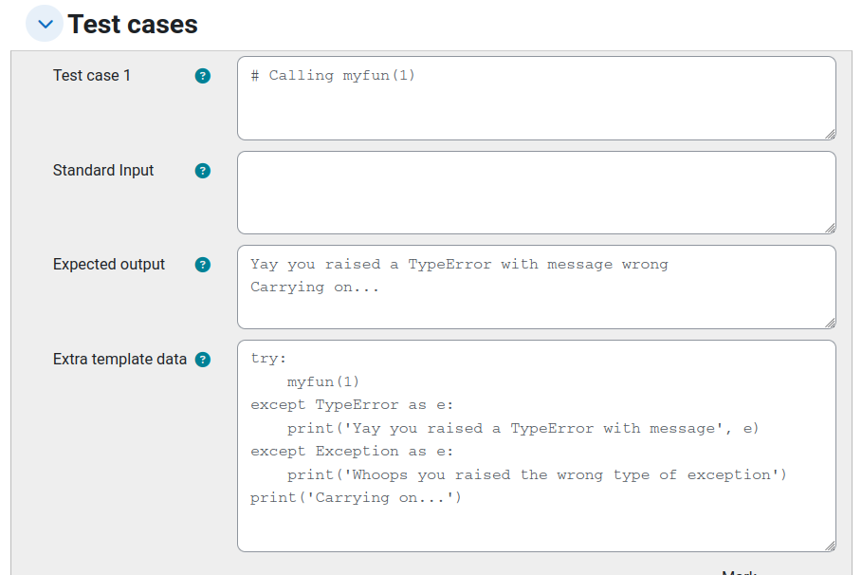This screenshot has width=862, height=575.
Task: Collapse the Test cases section chevron
Action: coord(45,24)
